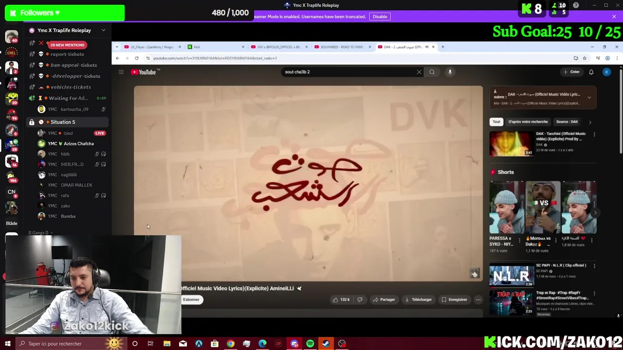Clear the YouTube search text
Screen dimensions: 623x350
419,72
